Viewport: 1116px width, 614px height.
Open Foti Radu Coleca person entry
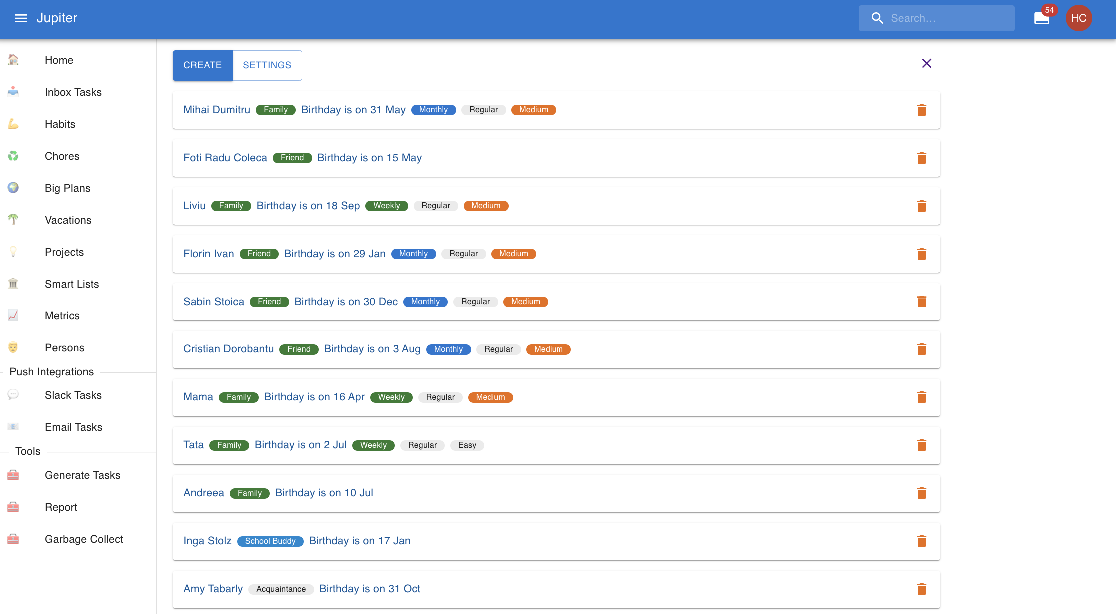[x=225, y=158]
